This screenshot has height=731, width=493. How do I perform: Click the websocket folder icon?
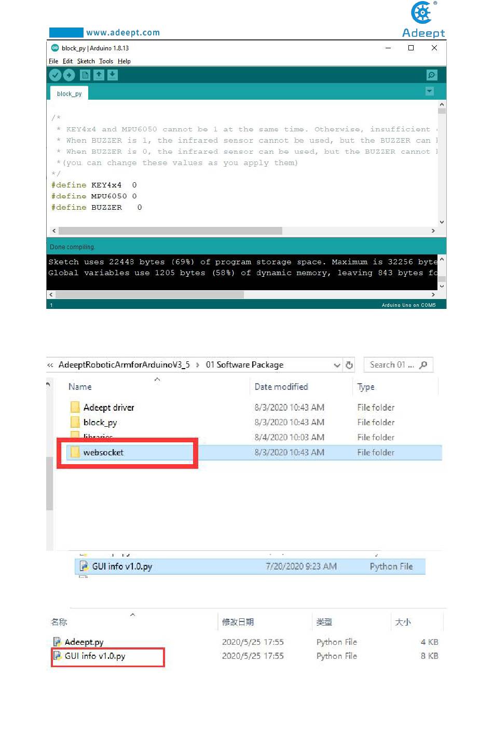click(x=75, y=452)
